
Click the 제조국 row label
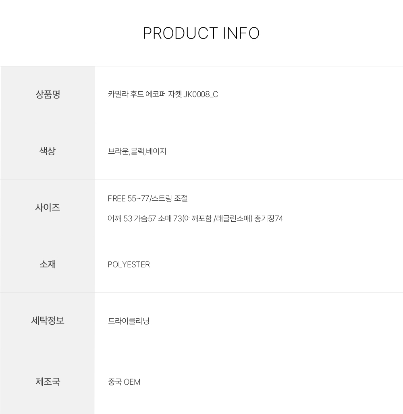(48, 381)
